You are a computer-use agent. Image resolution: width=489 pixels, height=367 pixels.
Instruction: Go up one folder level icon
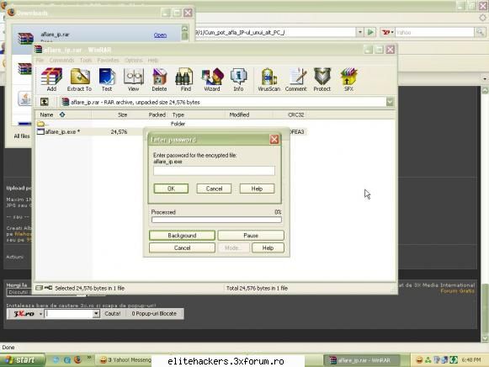[x=45, y=102]
